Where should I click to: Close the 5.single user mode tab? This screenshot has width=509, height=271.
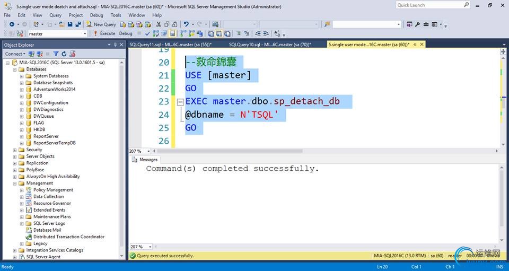(x=422, y=45)
